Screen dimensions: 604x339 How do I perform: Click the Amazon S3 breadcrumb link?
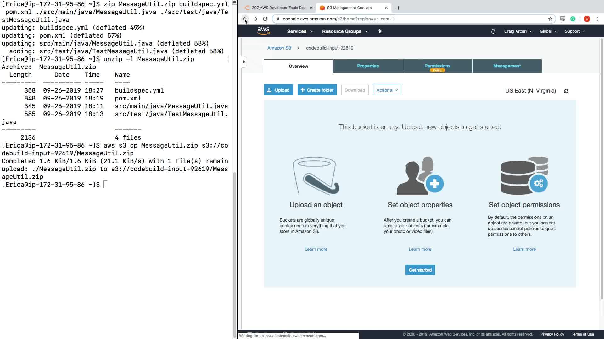[279, 48]
